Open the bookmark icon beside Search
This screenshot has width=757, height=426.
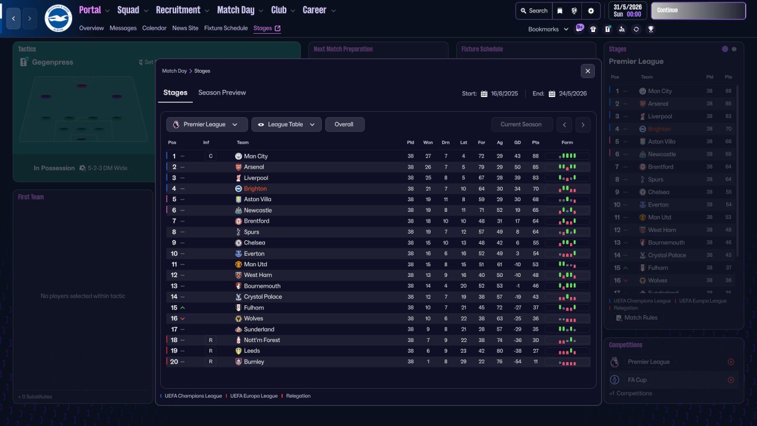(x=559, y=11)
